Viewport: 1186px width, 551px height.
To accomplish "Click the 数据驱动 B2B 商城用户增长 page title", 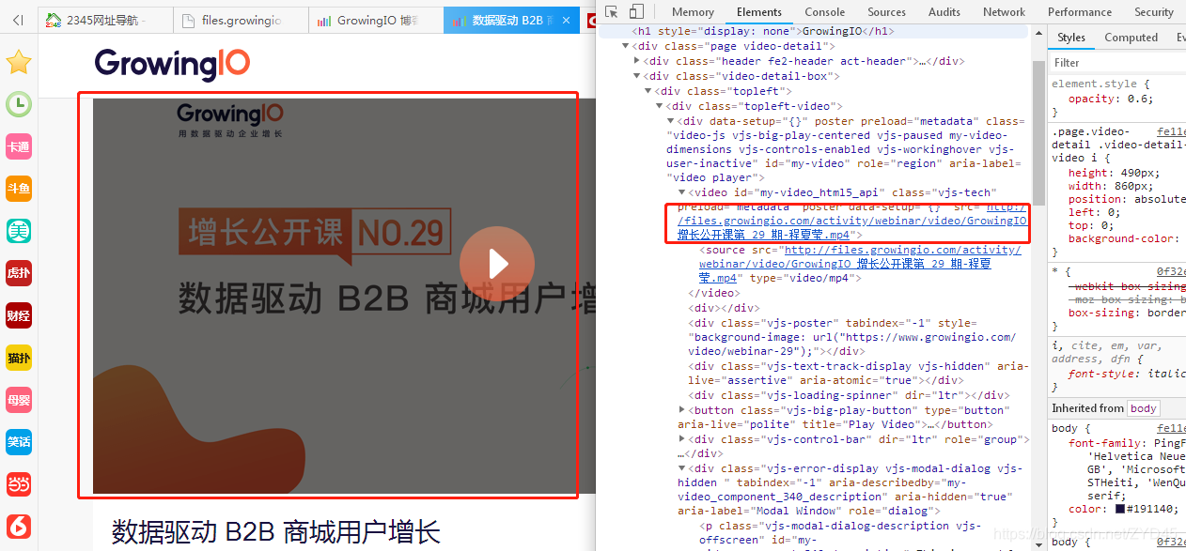I will 275,531.
